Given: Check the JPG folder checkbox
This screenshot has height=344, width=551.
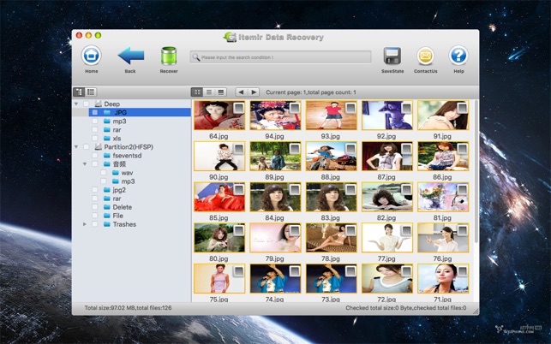Looking at the screenshot, I should click(95, 112).
